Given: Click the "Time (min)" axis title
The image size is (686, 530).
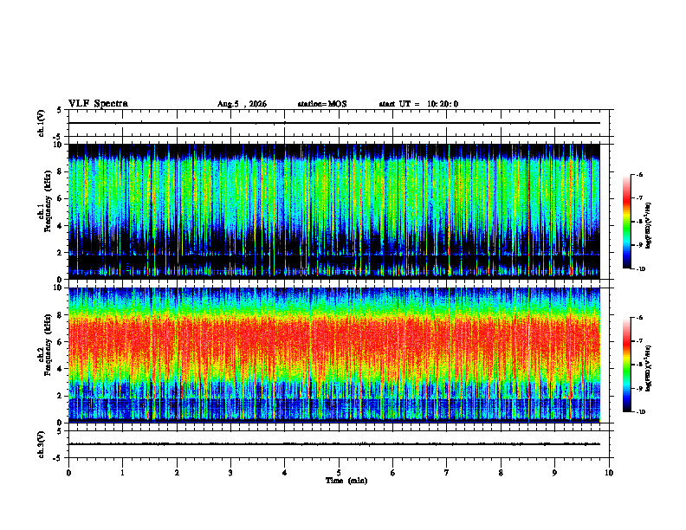Looking at the screenshot, I should point(346,481).
